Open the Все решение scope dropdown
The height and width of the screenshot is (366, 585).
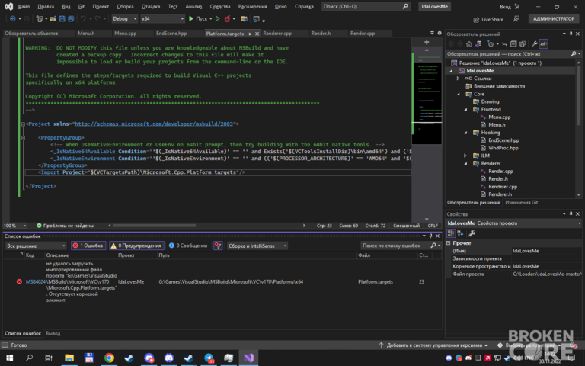tap(36, 246)
